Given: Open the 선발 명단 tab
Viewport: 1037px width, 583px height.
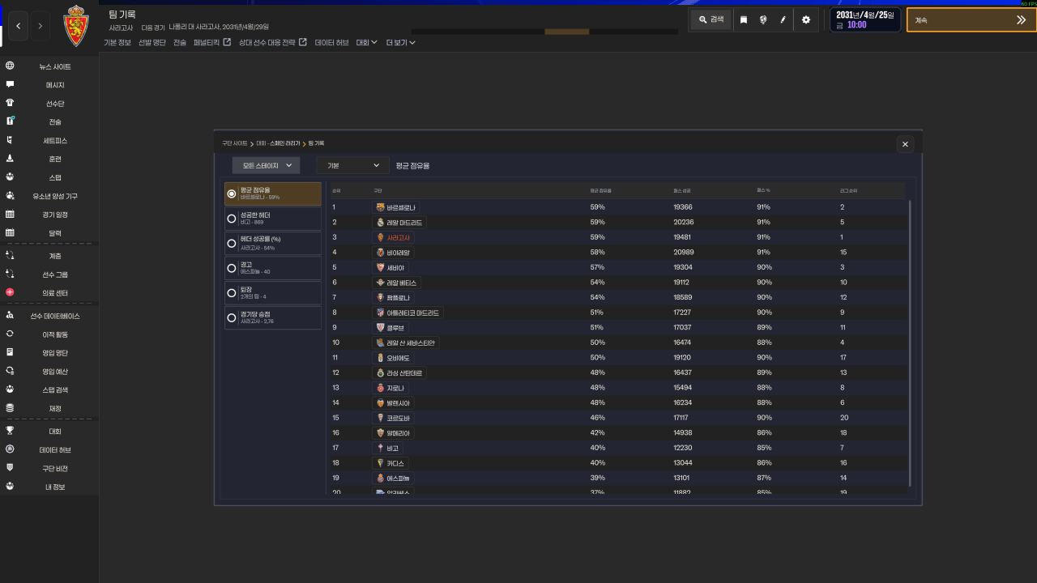Looking at the screenshot, I should (x=152, y=42).
